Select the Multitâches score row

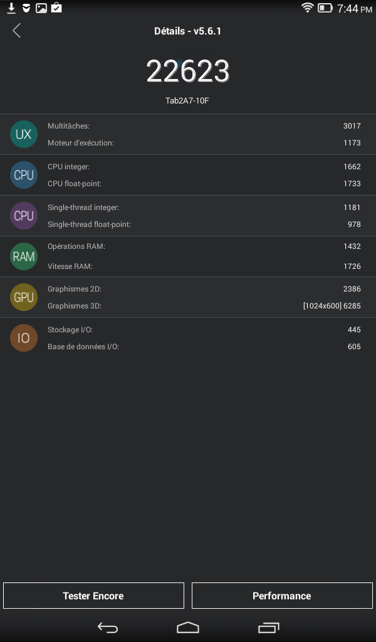204,126
